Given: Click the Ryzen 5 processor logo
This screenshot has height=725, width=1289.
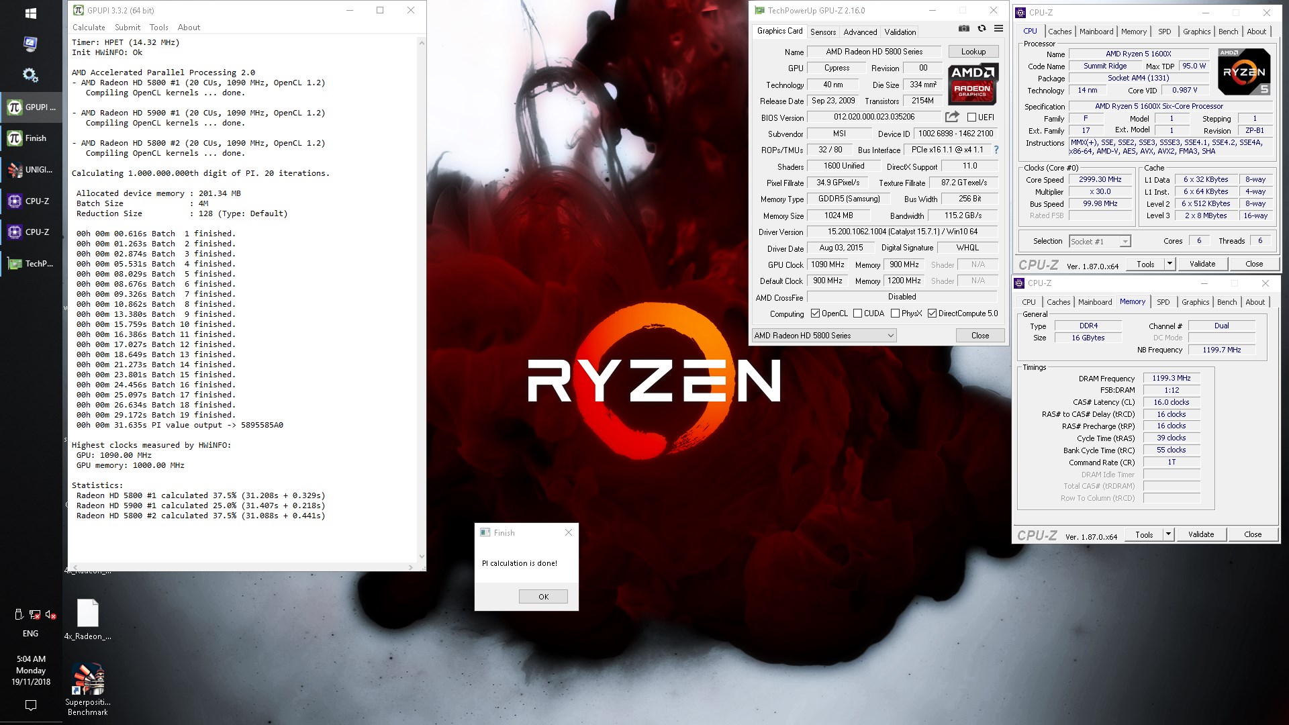Looking at the screenshot, I should pyautogui.click(x=1243, y=71).
